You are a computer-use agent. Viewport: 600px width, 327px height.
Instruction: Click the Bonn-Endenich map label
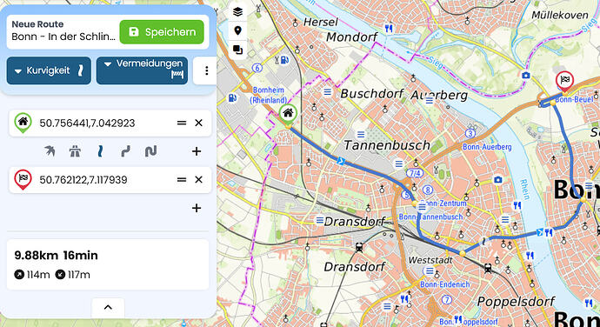click(445, 284)
